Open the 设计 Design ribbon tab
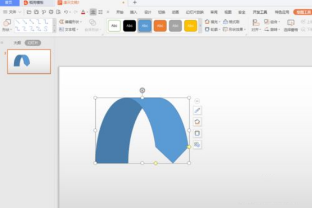This screenshot has width=312, height=208. [x=147, y=12]
